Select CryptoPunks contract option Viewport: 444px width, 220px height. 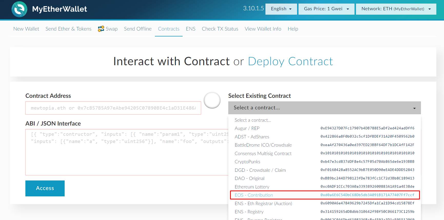(324, 162)
